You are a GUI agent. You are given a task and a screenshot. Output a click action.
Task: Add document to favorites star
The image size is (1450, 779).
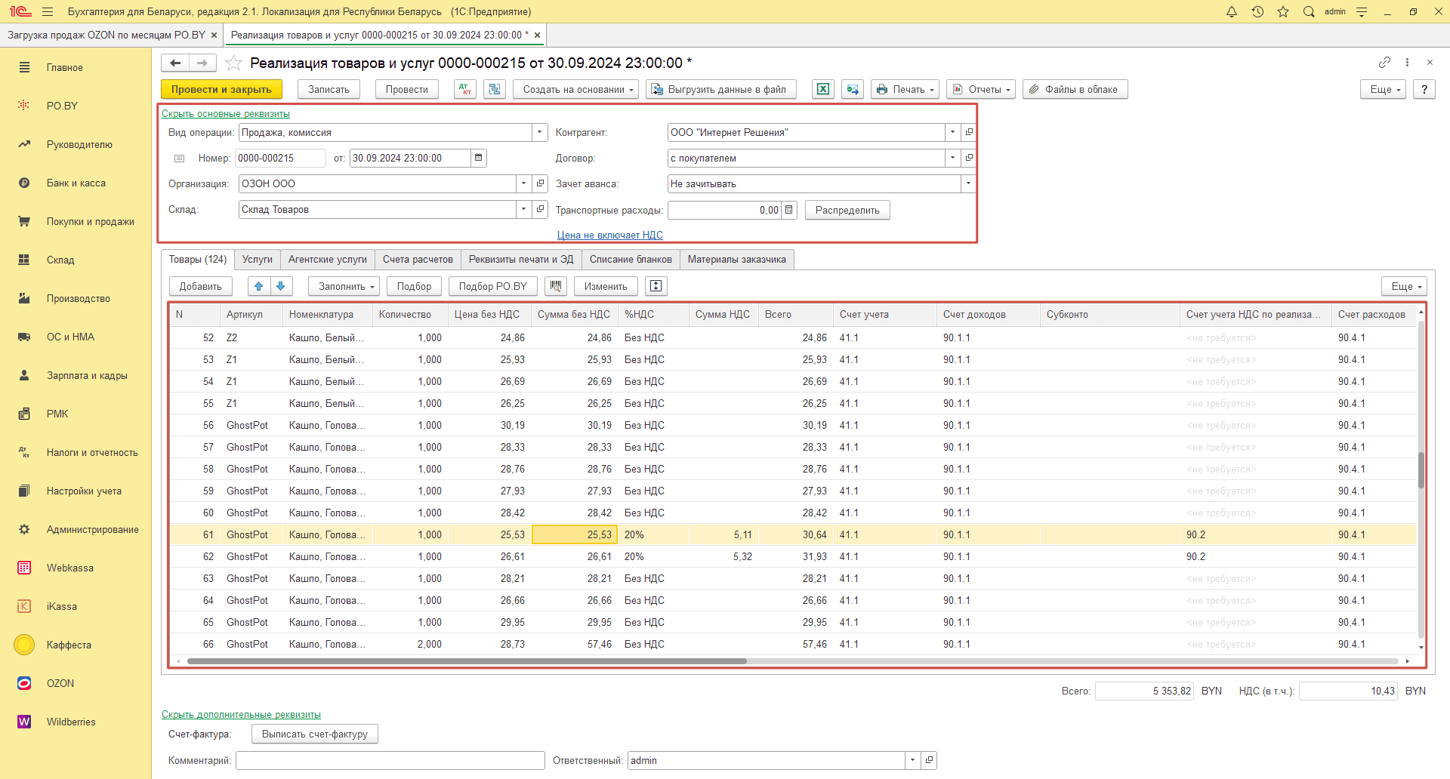point(234,63)
